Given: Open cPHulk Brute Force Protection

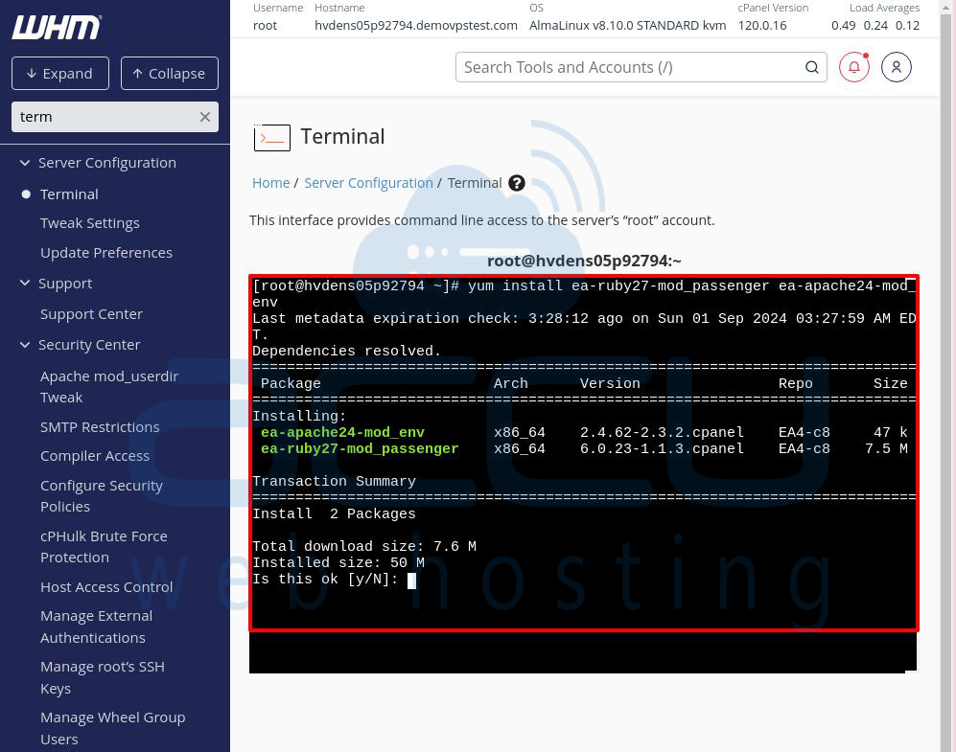Looking at the screenshot, I should (x=104, y=547).
